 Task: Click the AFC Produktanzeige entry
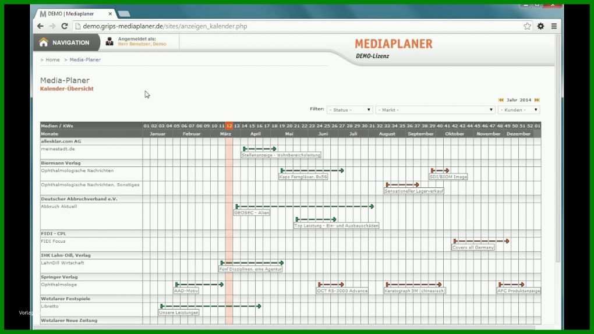click(519, 291)
